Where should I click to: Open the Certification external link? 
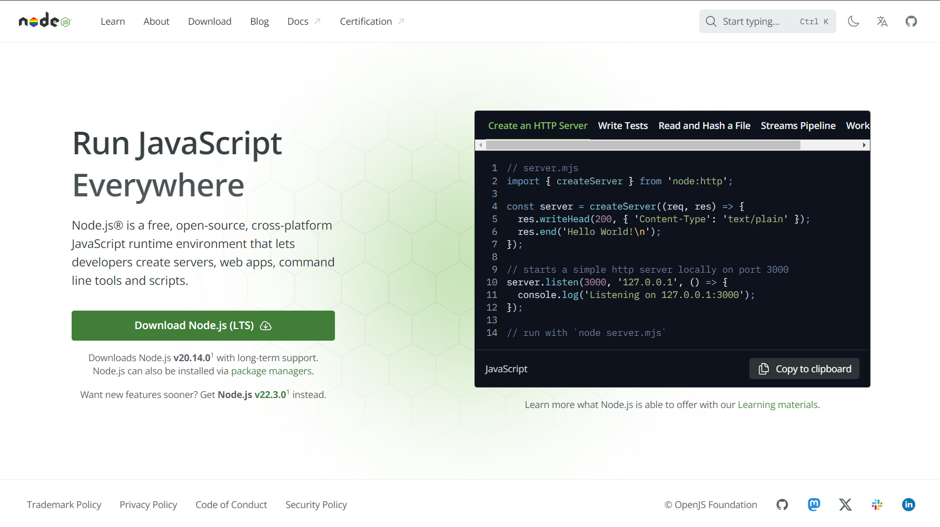(372, 21)
